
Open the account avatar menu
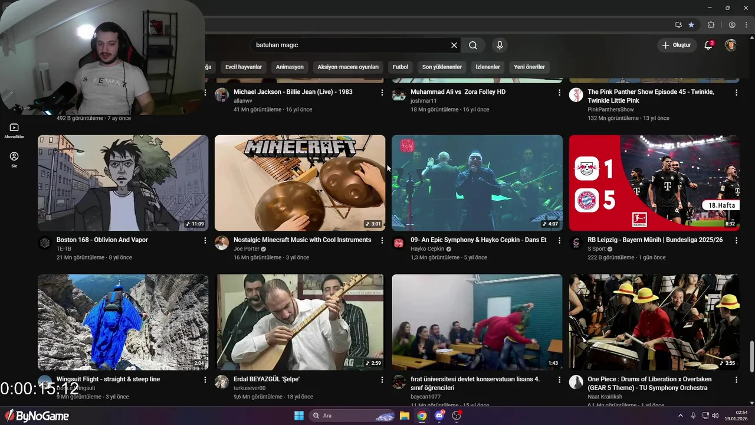click(x=731, y=45)
